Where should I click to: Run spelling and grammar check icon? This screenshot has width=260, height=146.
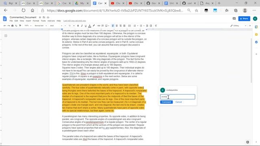coord(16,26)
